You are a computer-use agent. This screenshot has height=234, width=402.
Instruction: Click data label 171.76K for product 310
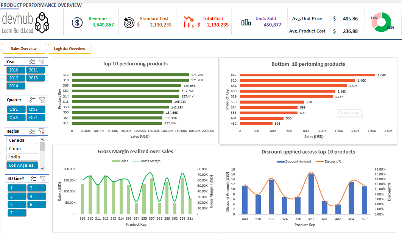click(x=197, y=80)
